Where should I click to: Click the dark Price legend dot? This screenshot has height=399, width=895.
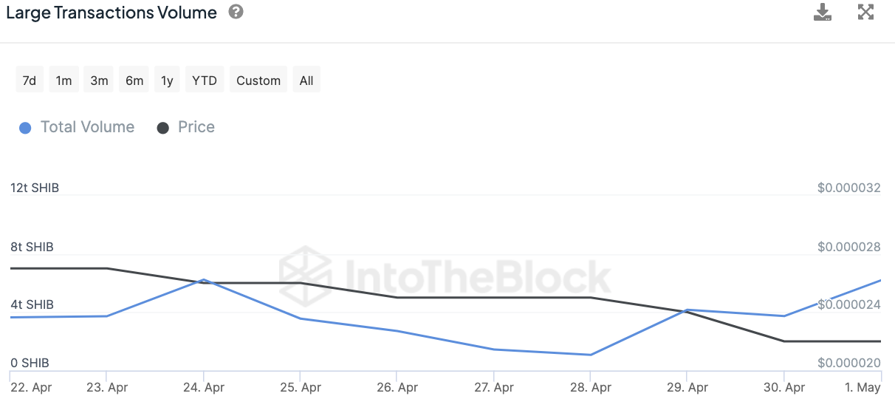(x=163, y=128)
